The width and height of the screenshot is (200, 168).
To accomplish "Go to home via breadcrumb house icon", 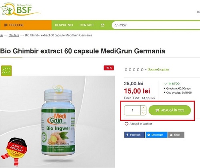I will [x=2, y=36].
